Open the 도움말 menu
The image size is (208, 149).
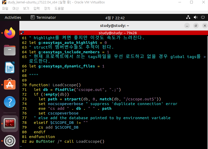[x=59, y=8]
